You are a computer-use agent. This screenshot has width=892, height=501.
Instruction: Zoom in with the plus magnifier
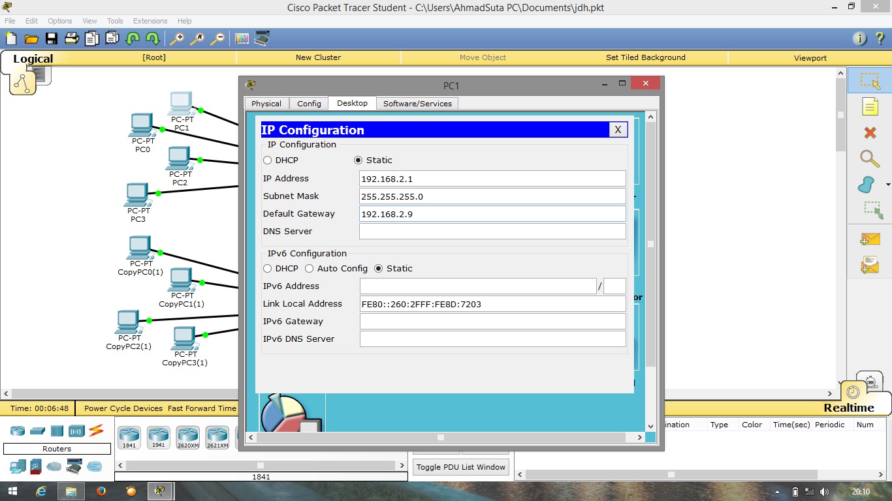click(x=177, y=38)
